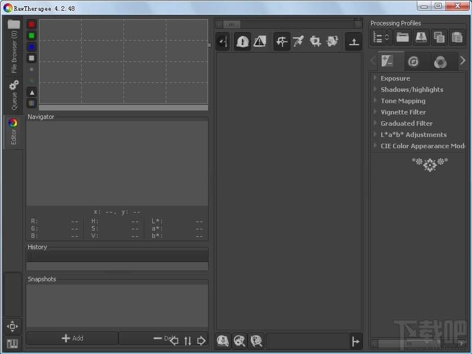472x354 pixels.
Task: Add a new snapshot
Action: 72,338
